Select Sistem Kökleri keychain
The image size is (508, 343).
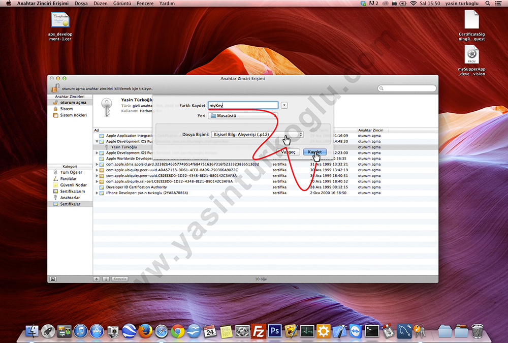[70, 115]
